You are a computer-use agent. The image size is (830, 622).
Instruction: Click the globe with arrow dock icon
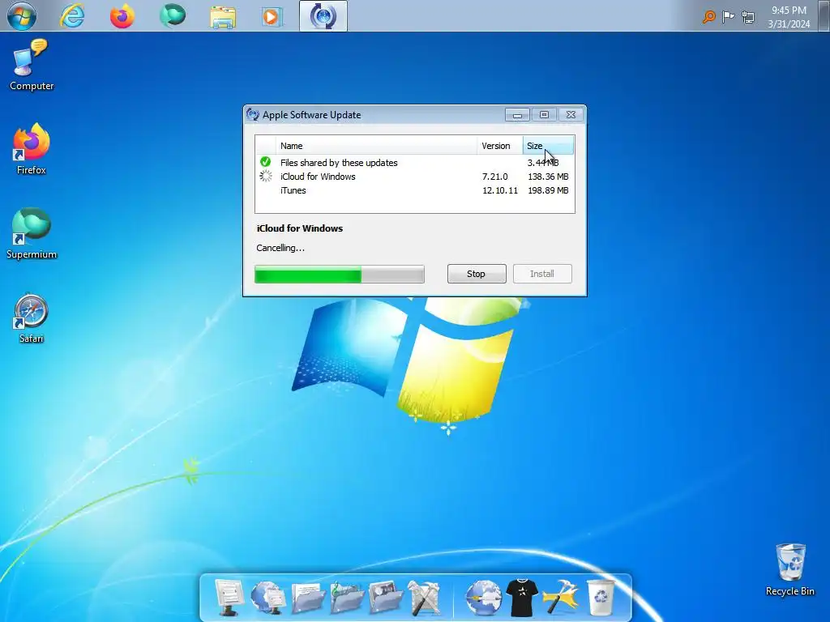483,598
